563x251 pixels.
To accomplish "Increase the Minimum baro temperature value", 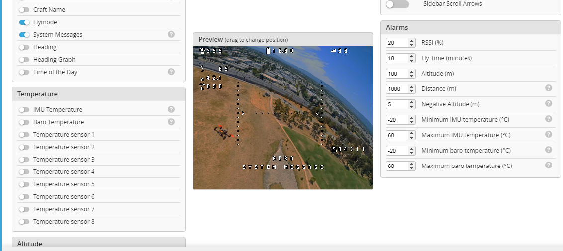I will click(x=411, y=149).
